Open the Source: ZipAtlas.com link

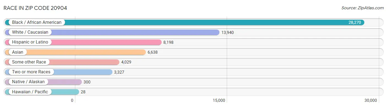pyautogui.click(x=363, y=8)
